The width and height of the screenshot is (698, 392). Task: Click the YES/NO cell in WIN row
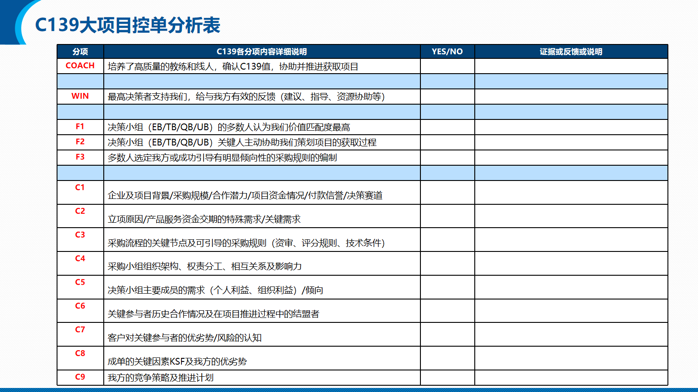point(447,97)
